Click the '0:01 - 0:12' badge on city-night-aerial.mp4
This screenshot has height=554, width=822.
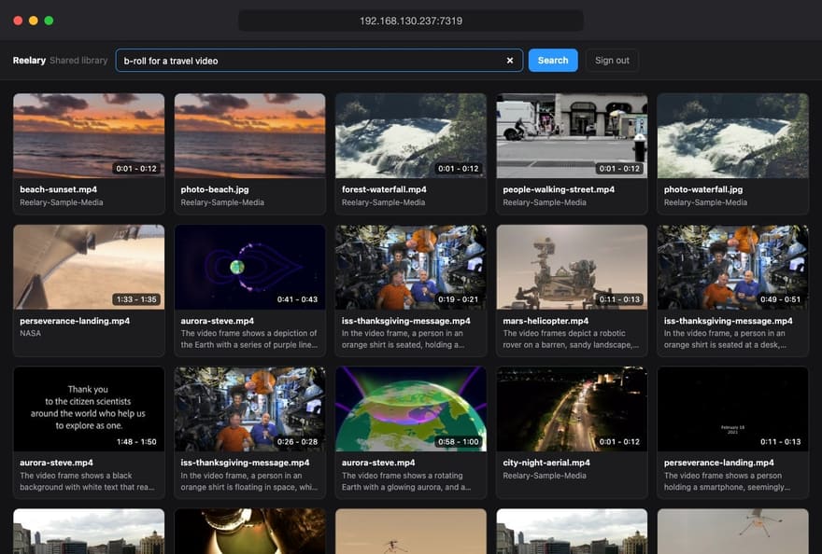[619, 442]
